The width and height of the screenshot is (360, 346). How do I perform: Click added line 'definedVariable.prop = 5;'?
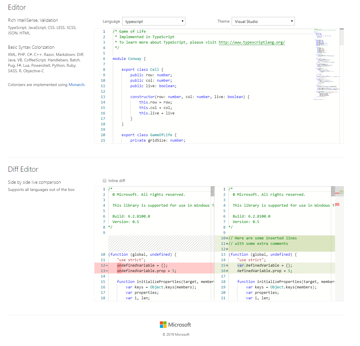tap(265, 271)
